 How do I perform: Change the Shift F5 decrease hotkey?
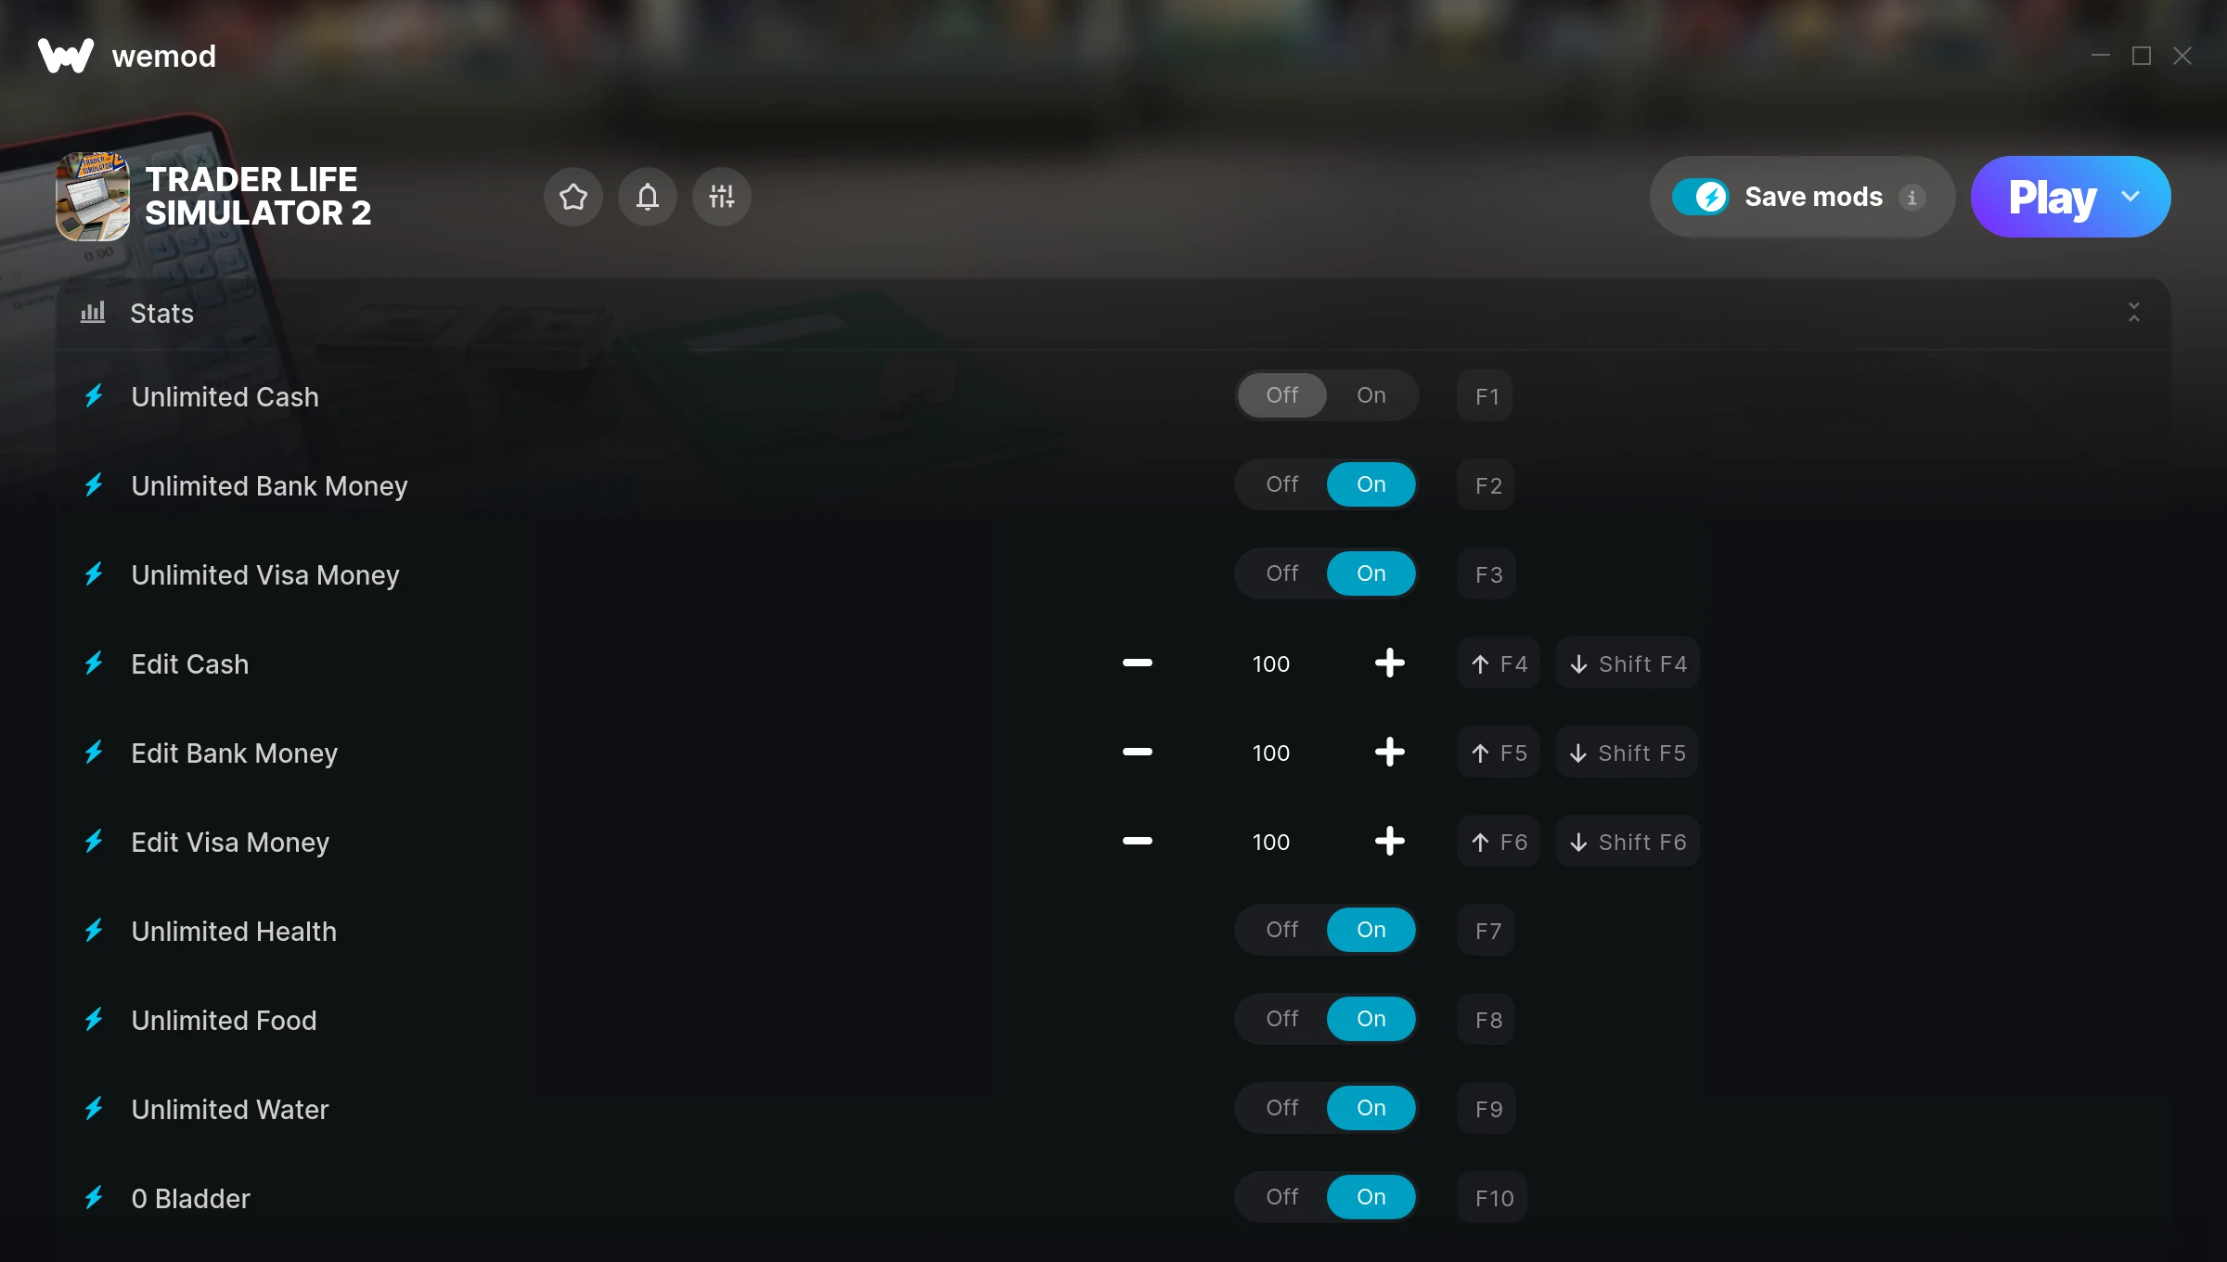[x=1628, y=753]
